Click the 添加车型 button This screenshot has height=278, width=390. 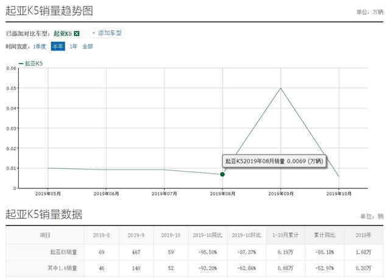(107, 33)
